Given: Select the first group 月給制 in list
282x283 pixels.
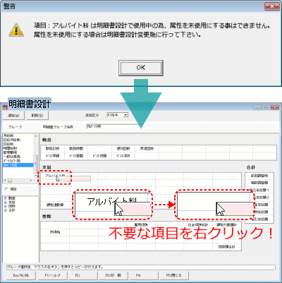Looking at the screenshot, I should [x=18, y=136].
